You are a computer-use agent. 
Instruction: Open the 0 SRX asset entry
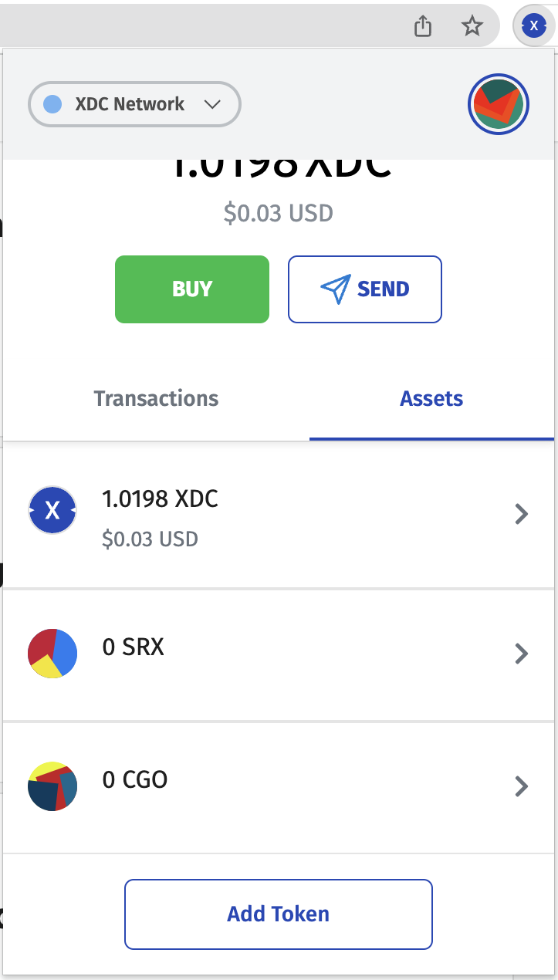(x=279, y=655)
